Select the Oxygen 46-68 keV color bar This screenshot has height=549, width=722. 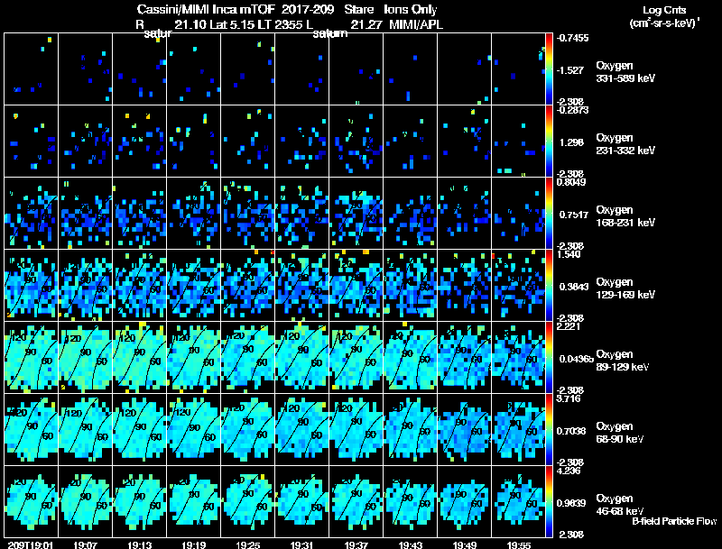point(549,501)
